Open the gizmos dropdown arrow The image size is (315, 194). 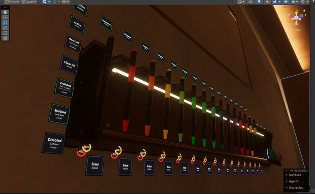point(307,2)
